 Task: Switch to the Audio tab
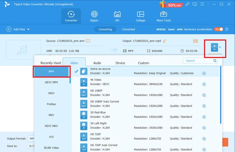(97, 63)
